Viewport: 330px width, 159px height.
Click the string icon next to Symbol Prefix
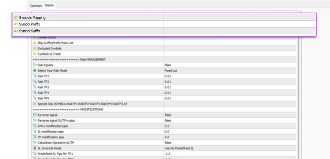(16, 24)
